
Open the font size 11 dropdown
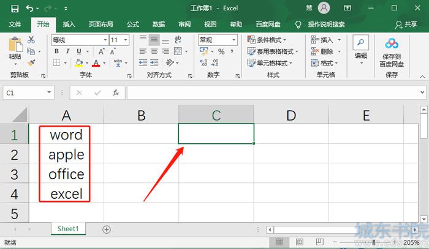point(126,40)
